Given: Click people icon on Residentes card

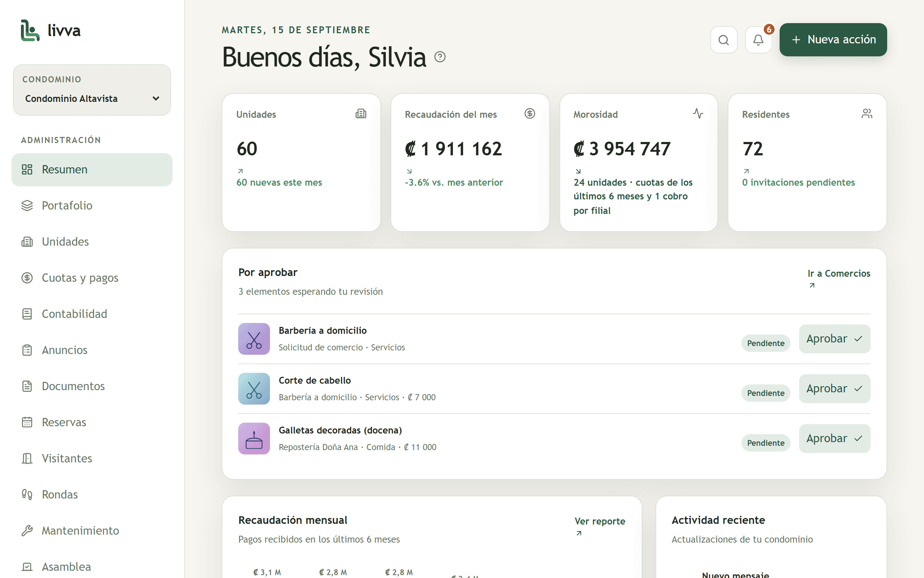Looking at the screenshot, I should [x=867, y=113].
